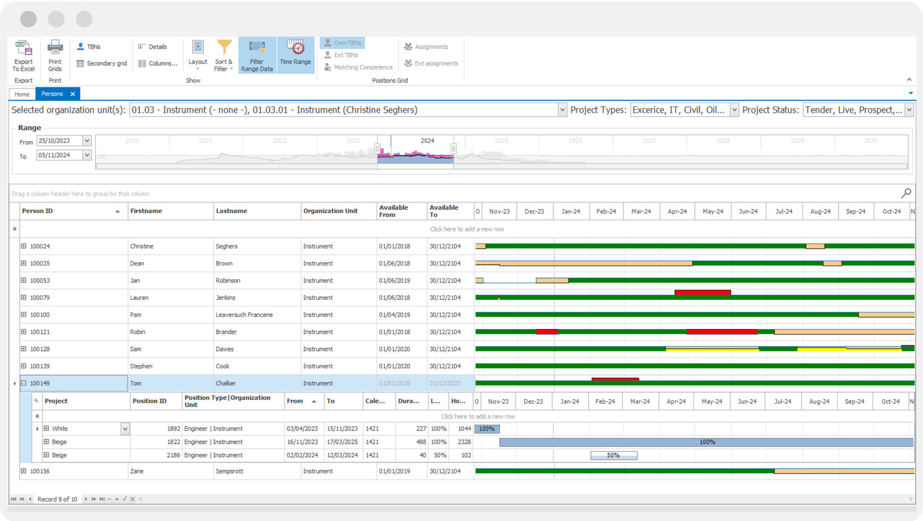This screenshot has height=521, width=923.
Task: Open the Project Status dropdown
Action: pos(909,110)
